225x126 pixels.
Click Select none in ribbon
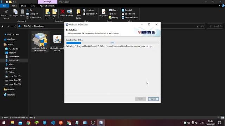coord(128,14)
